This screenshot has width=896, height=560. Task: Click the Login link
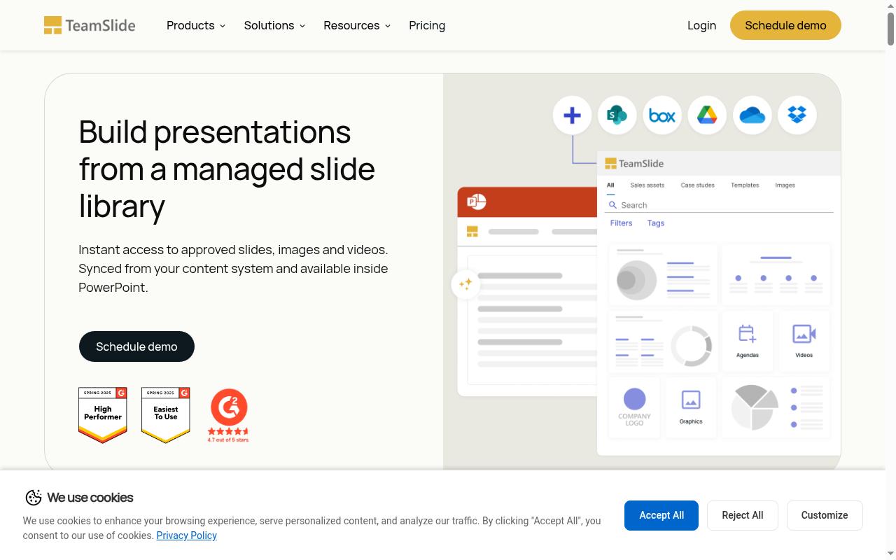(x=701, y=25)
